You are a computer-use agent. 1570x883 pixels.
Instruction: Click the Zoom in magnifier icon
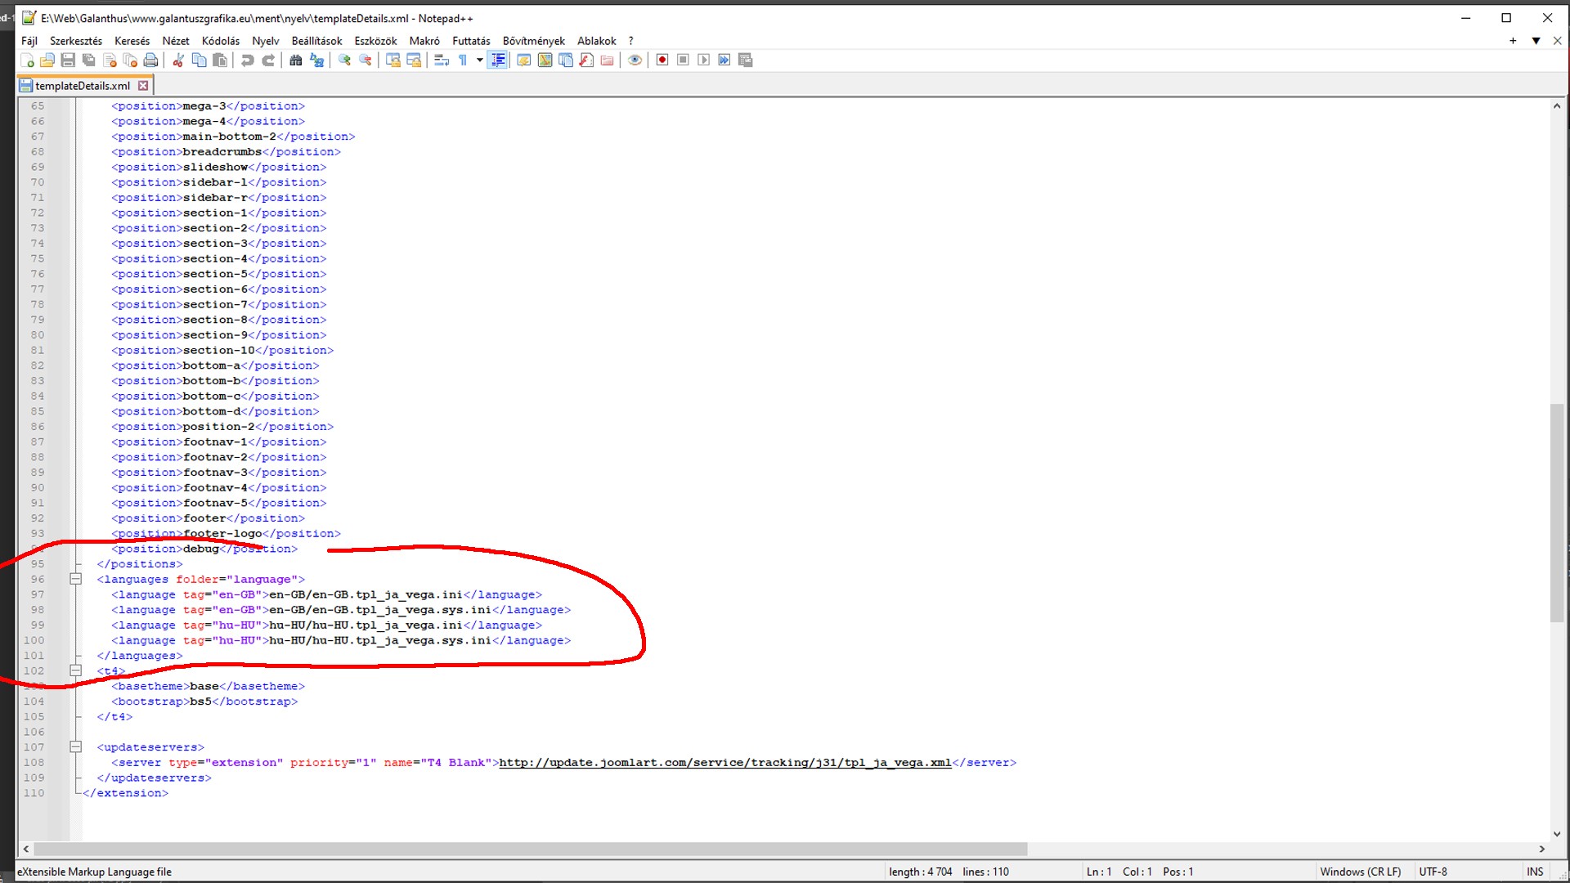point(344,60)
